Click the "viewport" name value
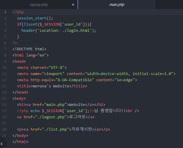This screenshot has width=183, height=148. [53, 74]
